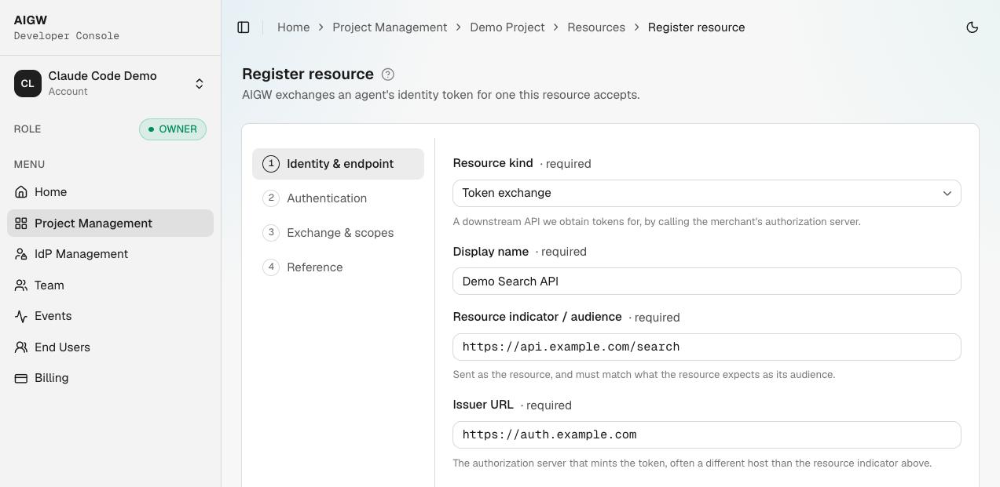Click step 2 circle number
The width and height of the screenshot is (1000, 487).
tap(271, 198)
